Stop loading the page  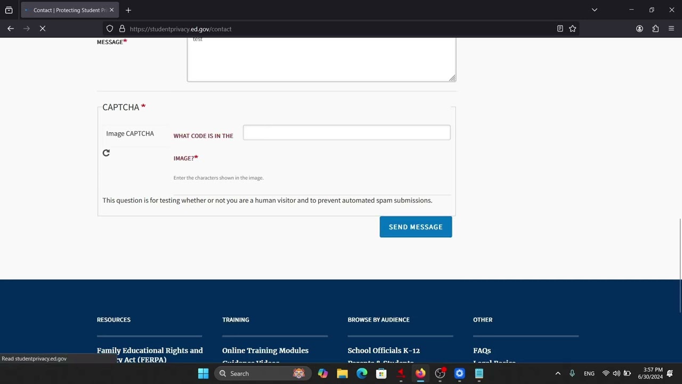[x=43, y=29]
